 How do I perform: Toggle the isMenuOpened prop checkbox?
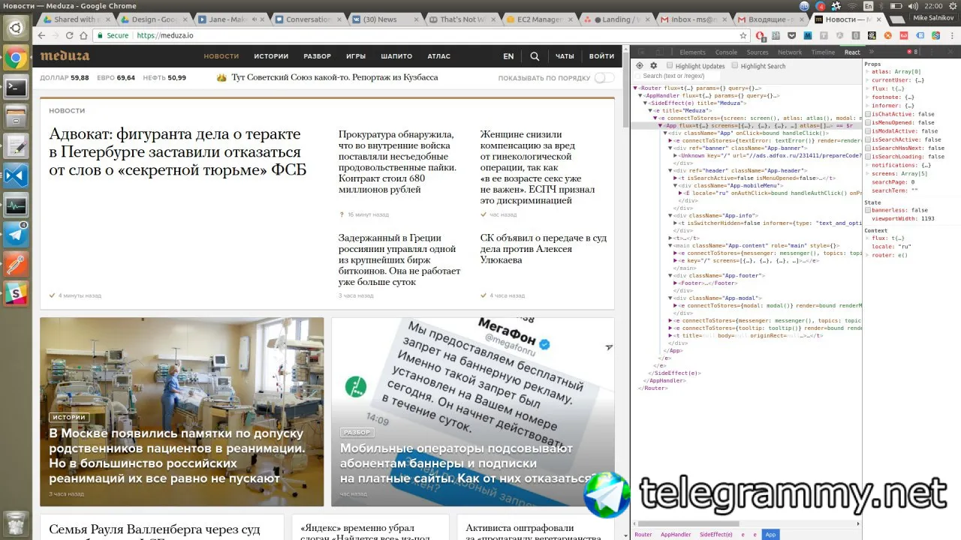(x=868, y=122)
